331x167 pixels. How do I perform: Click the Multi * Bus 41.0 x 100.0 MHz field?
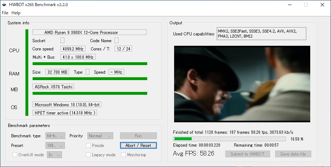click(x=78, y=57)
